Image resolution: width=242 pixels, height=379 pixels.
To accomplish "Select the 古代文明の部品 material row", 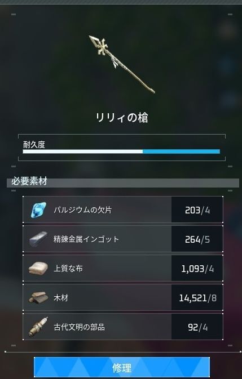I will point(123,327).
